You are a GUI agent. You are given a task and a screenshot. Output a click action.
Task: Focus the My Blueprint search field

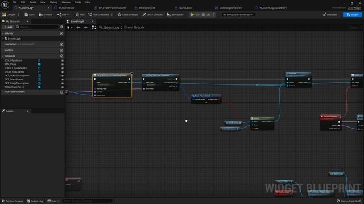(37, 27)
